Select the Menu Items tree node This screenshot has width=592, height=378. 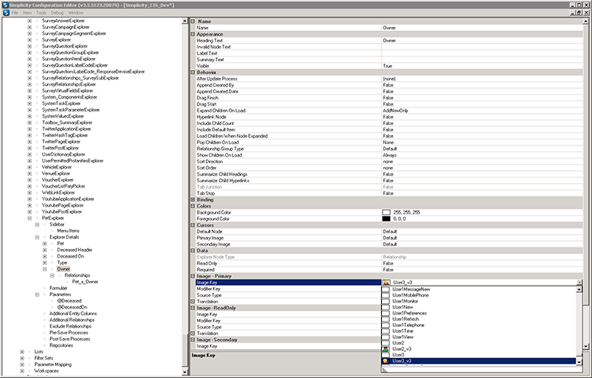[x=68, y=231]
